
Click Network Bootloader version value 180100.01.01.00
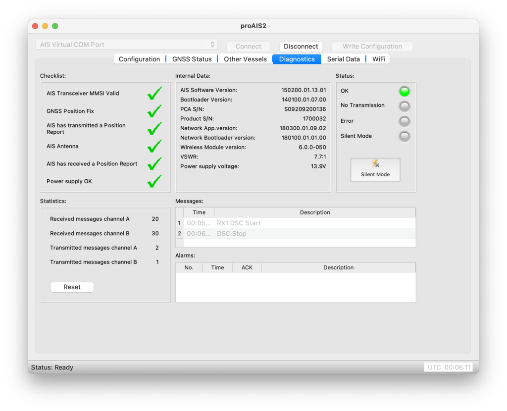(x=304, y=138)
